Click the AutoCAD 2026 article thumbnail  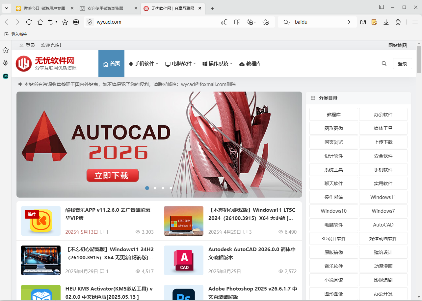[x=184, y=260]
